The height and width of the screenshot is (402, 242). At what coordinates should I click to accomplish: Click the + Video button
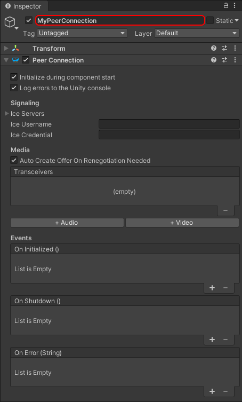(x=182, y=223)
